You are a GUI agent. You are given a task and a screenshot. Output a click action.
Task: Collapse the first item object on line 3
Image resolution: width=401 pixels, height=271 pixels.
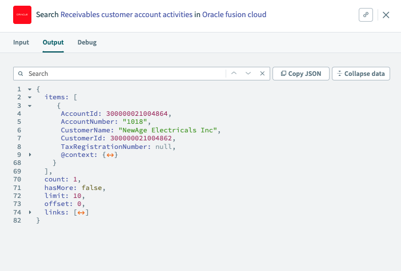click(x=29, y=106)
